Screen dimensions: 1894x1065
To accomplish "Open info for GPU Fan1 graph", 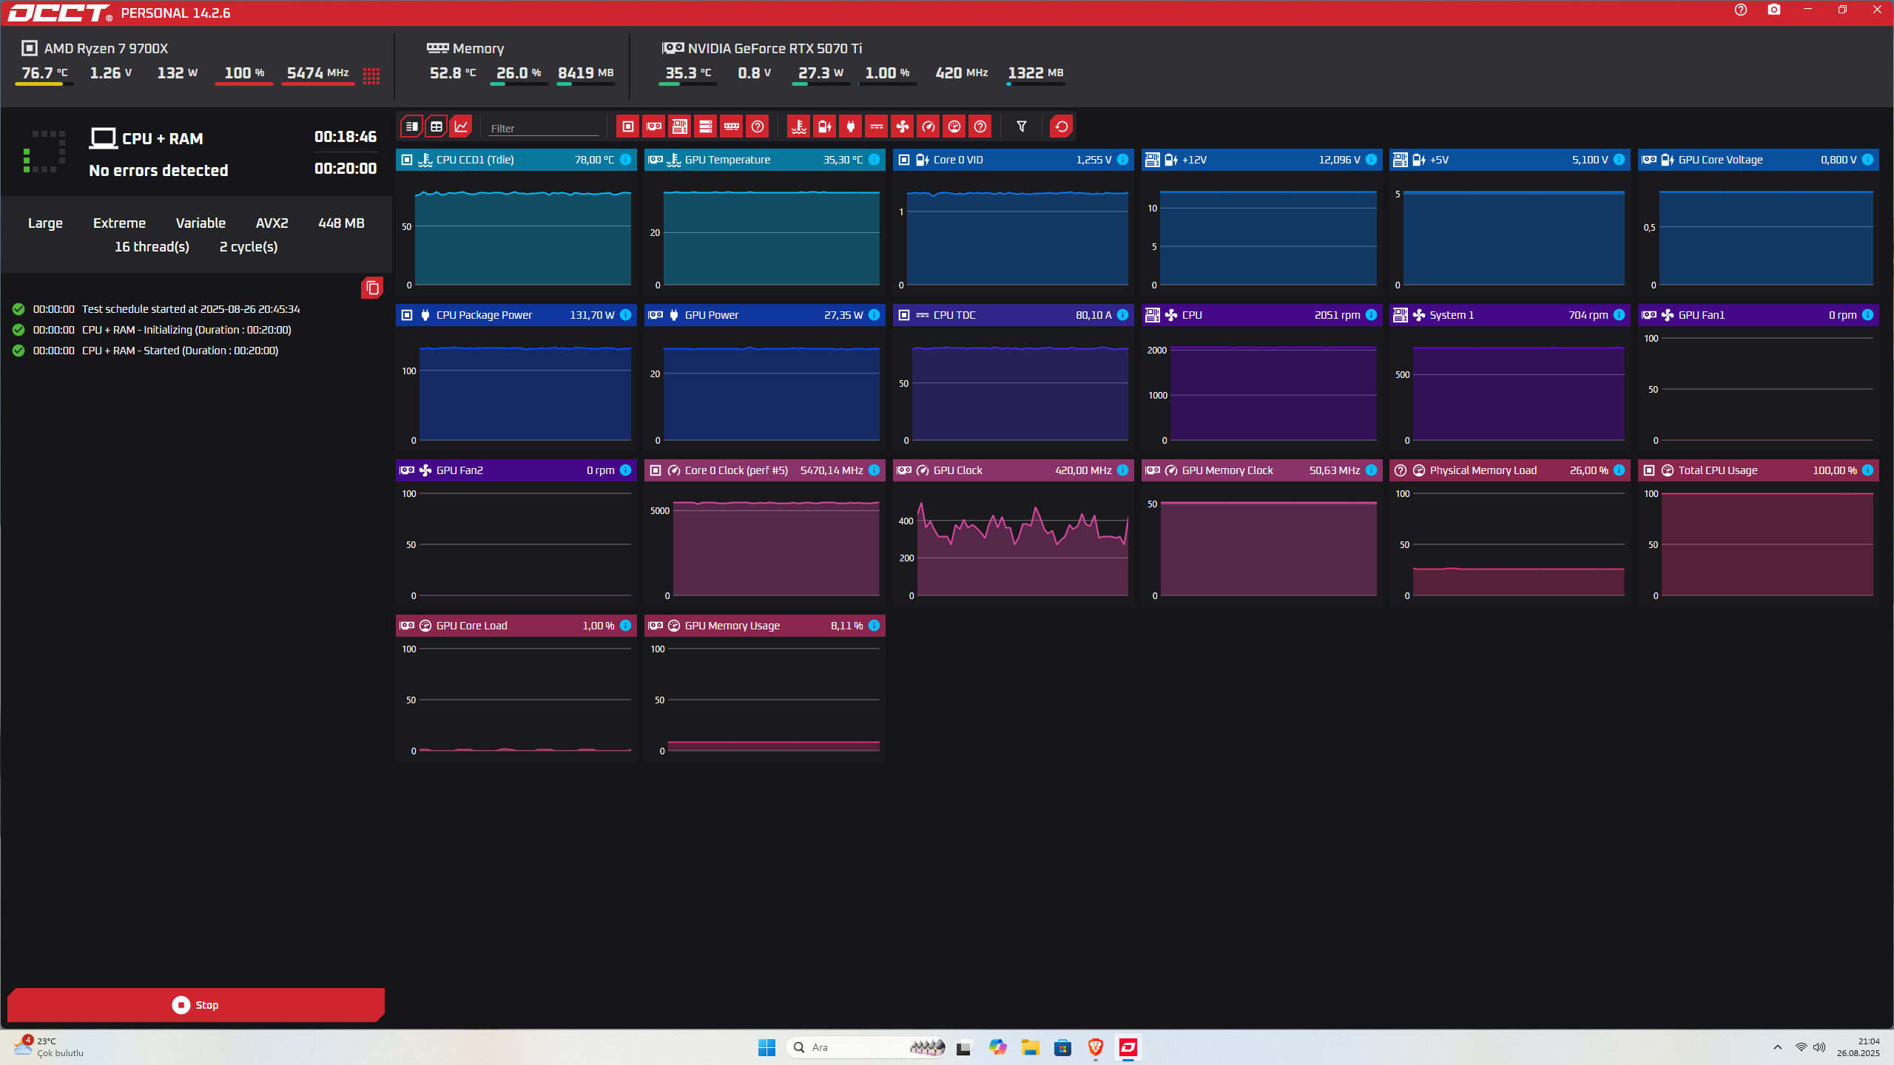I will pyautogui.click(x=1868, y=315).
